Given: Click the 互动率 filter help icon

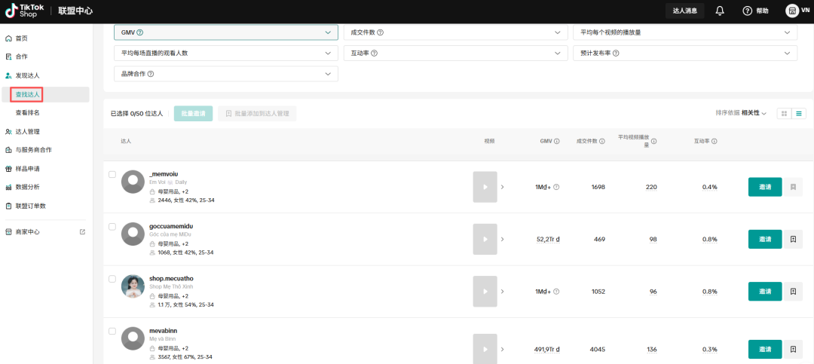Looking at the screenshot, I should pos(374,53).
